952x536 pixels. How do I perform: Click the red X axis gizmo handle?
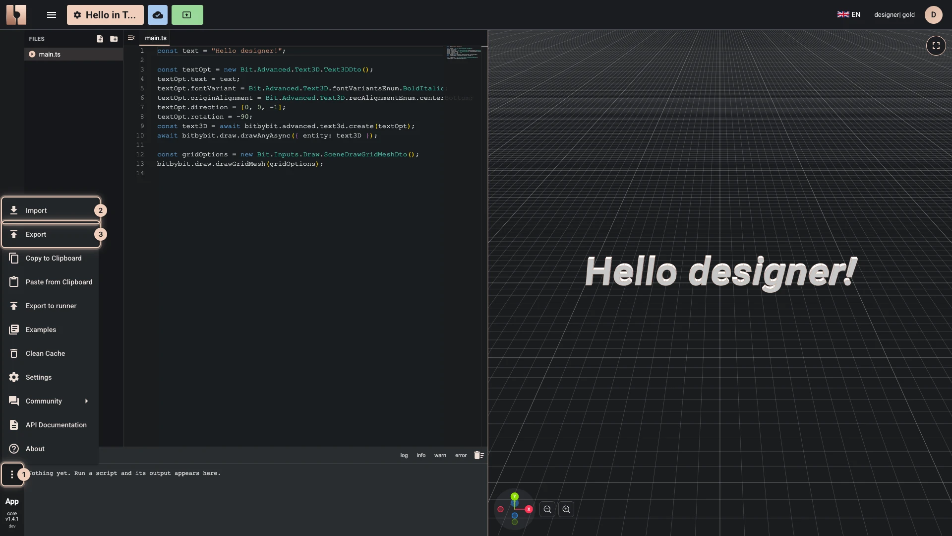click(x=529, y=509)
